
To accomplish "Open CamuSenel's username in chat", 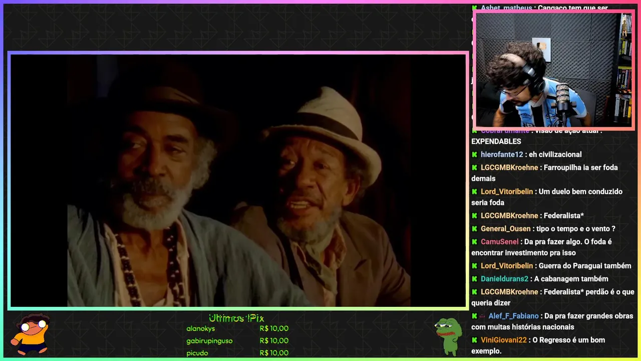I will 500,242.
